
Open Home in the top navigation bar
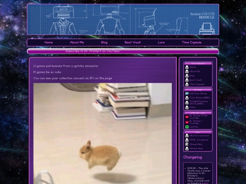[x=48, y=42]
